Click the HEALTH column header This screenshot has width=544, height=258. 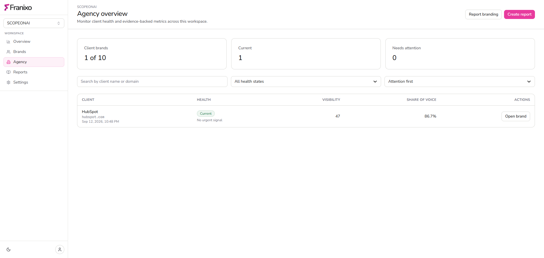pos(204,100)
